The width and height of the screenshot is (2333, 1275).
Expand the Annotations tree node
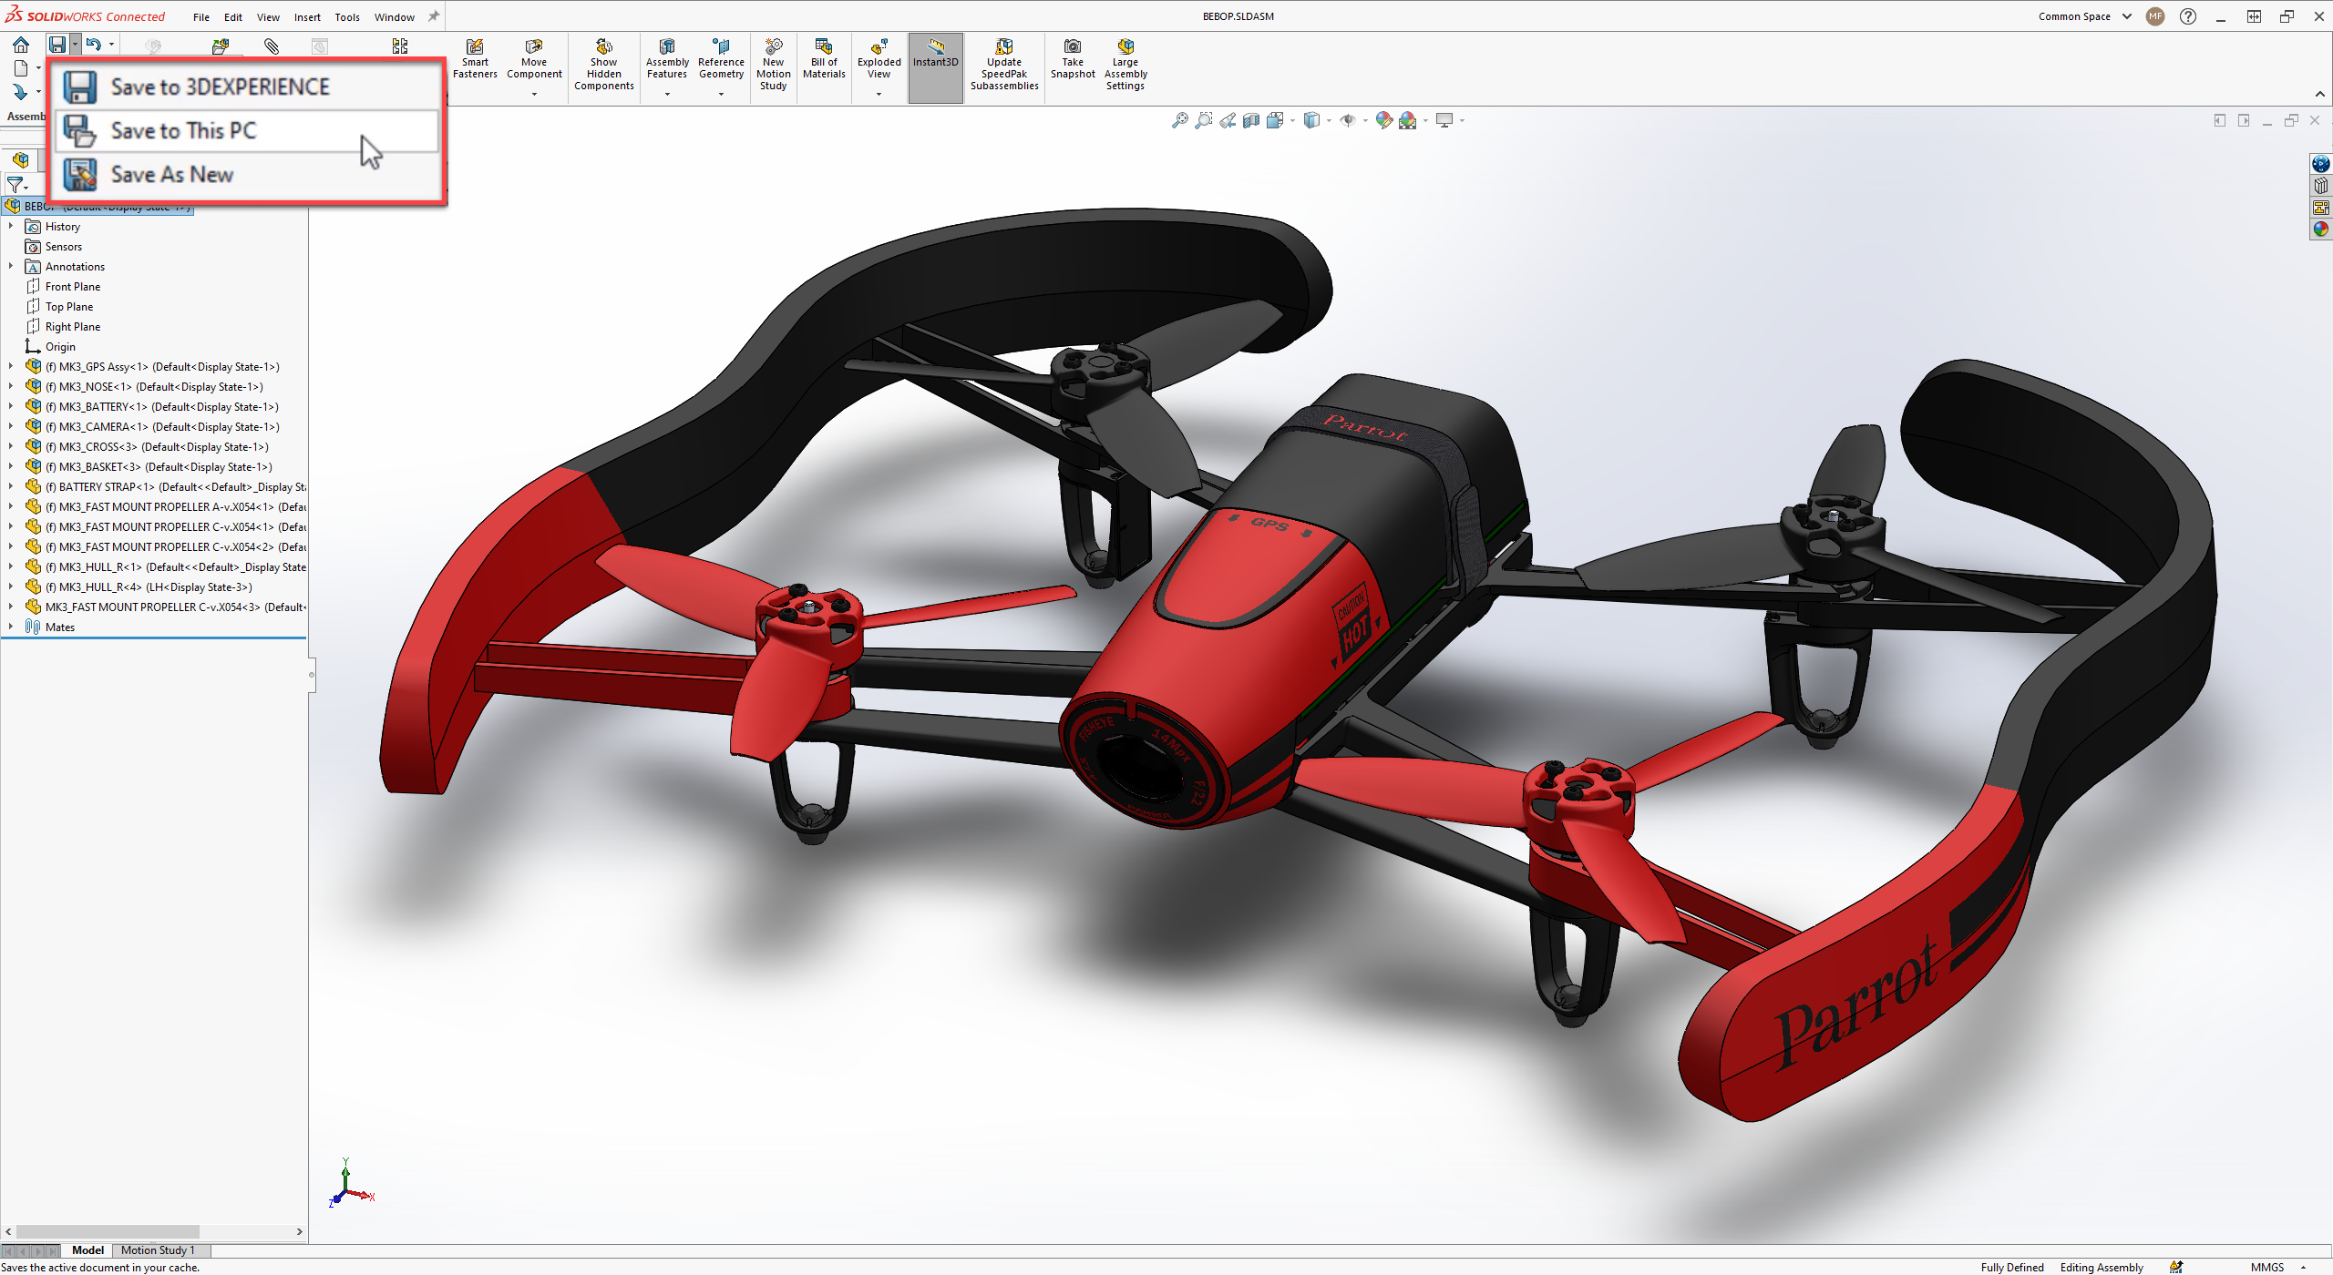coord(11,266)
